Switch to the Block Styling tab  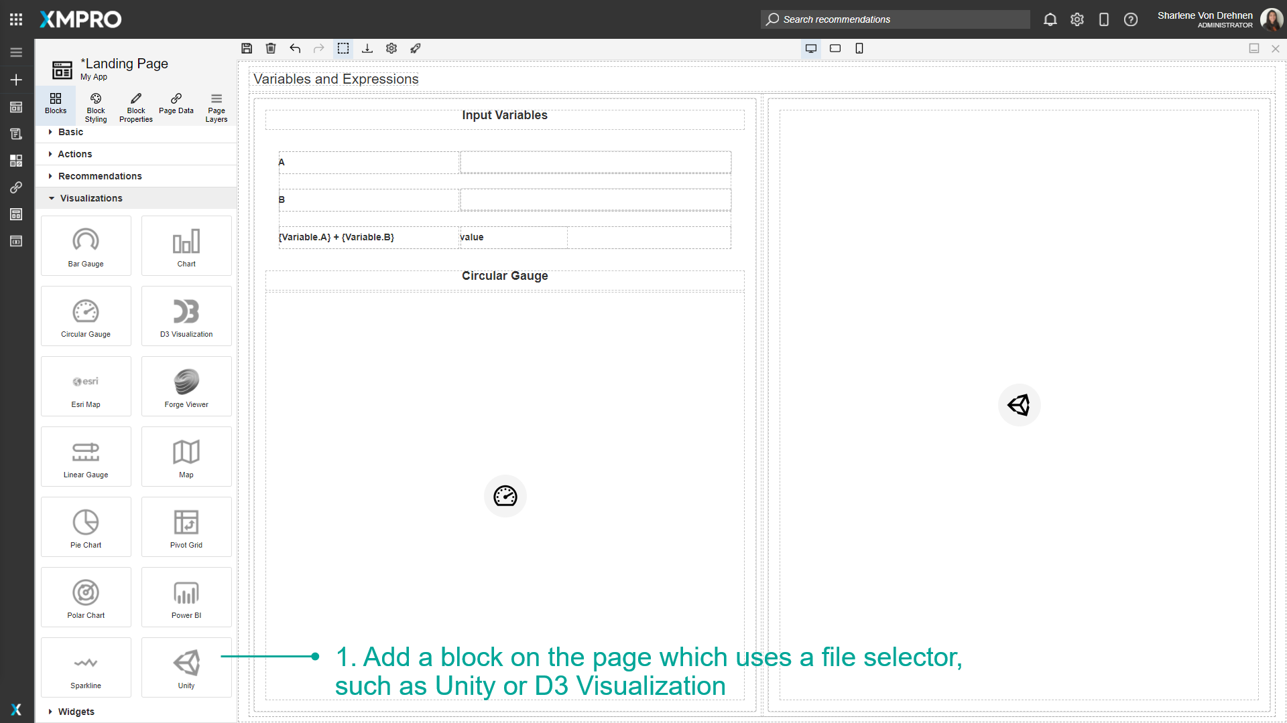[x=95, y=106]
